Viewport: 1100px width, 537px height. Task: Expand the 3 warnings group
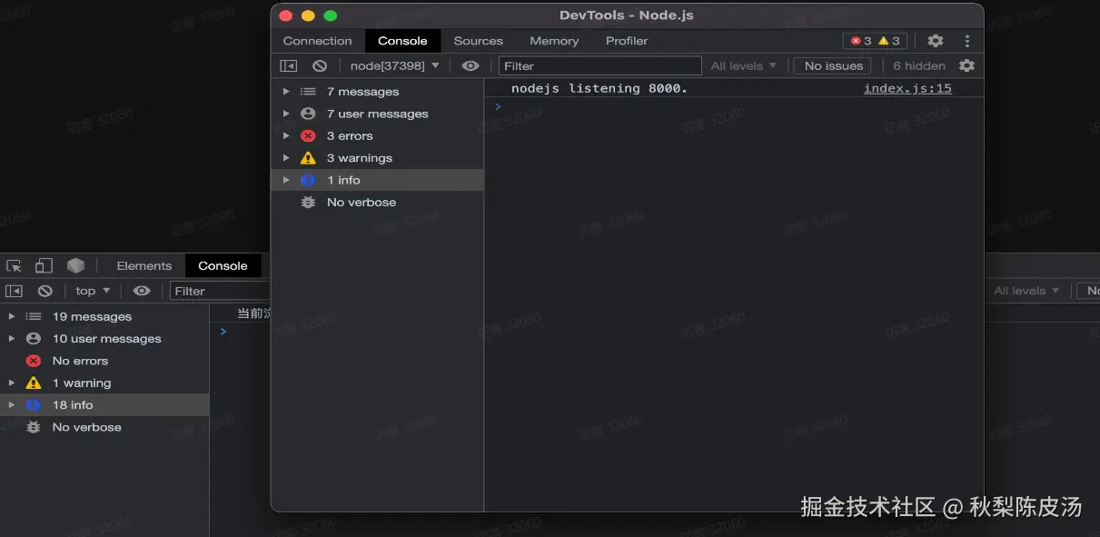click(x=286, y=158)
